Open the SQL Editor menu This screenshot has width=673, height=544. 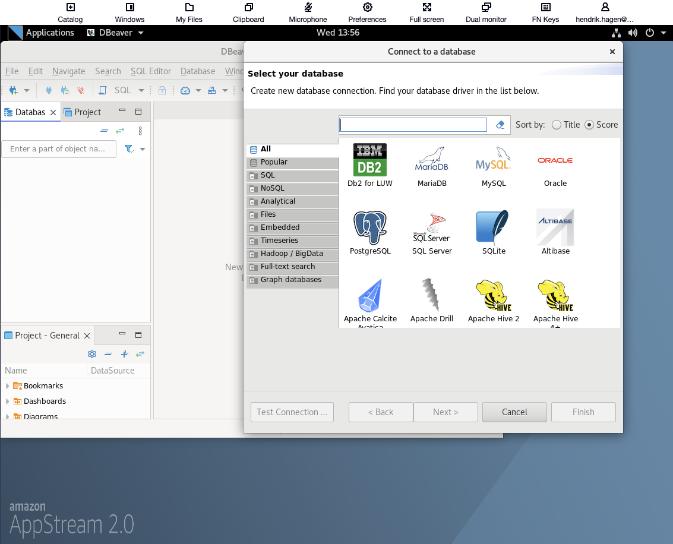(x=150, y=71)
